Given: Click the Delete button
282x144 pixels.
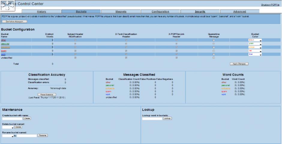Looking at the screenshot, I should point(18,127).
